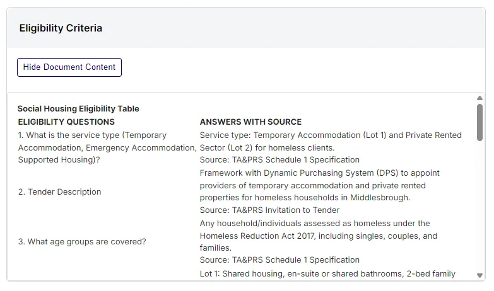Click the homeless households in Middlesbrough line

click(305, 197)
